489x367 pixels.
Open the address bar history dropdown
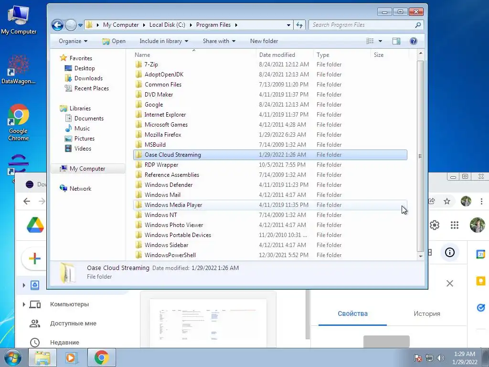coord(288,25)
